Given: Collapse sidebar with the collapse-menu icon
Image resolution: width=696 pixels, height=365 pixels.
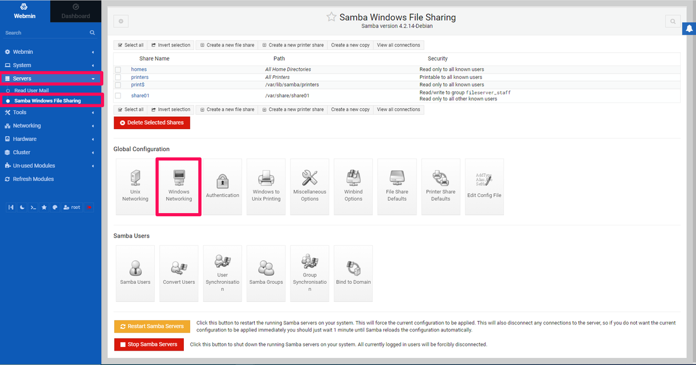Looking at the screenshot, I should click(x=11, y=207).
